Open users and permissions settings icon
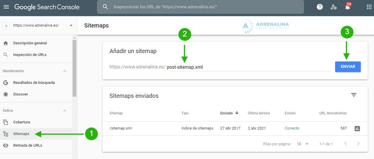 tap(333, 7)
